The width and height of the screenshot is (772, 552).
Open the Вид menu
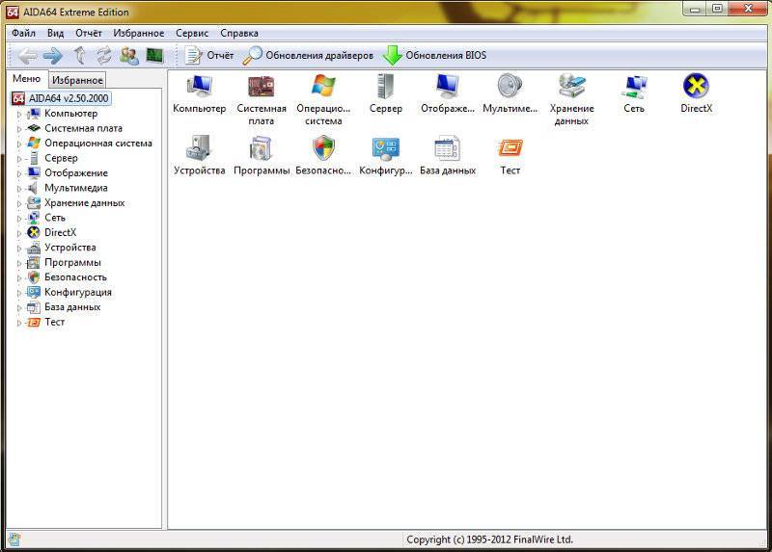pyautogui.click(x=55, y=33)
